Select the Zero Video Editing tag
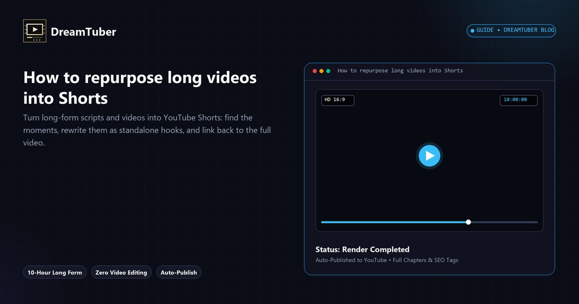Viewport: 579px width, 304px height. point(121,272)
